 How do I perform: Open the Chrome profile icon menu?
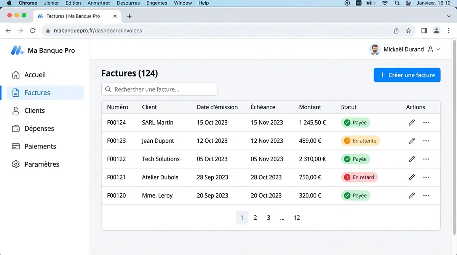click(436, 30)
